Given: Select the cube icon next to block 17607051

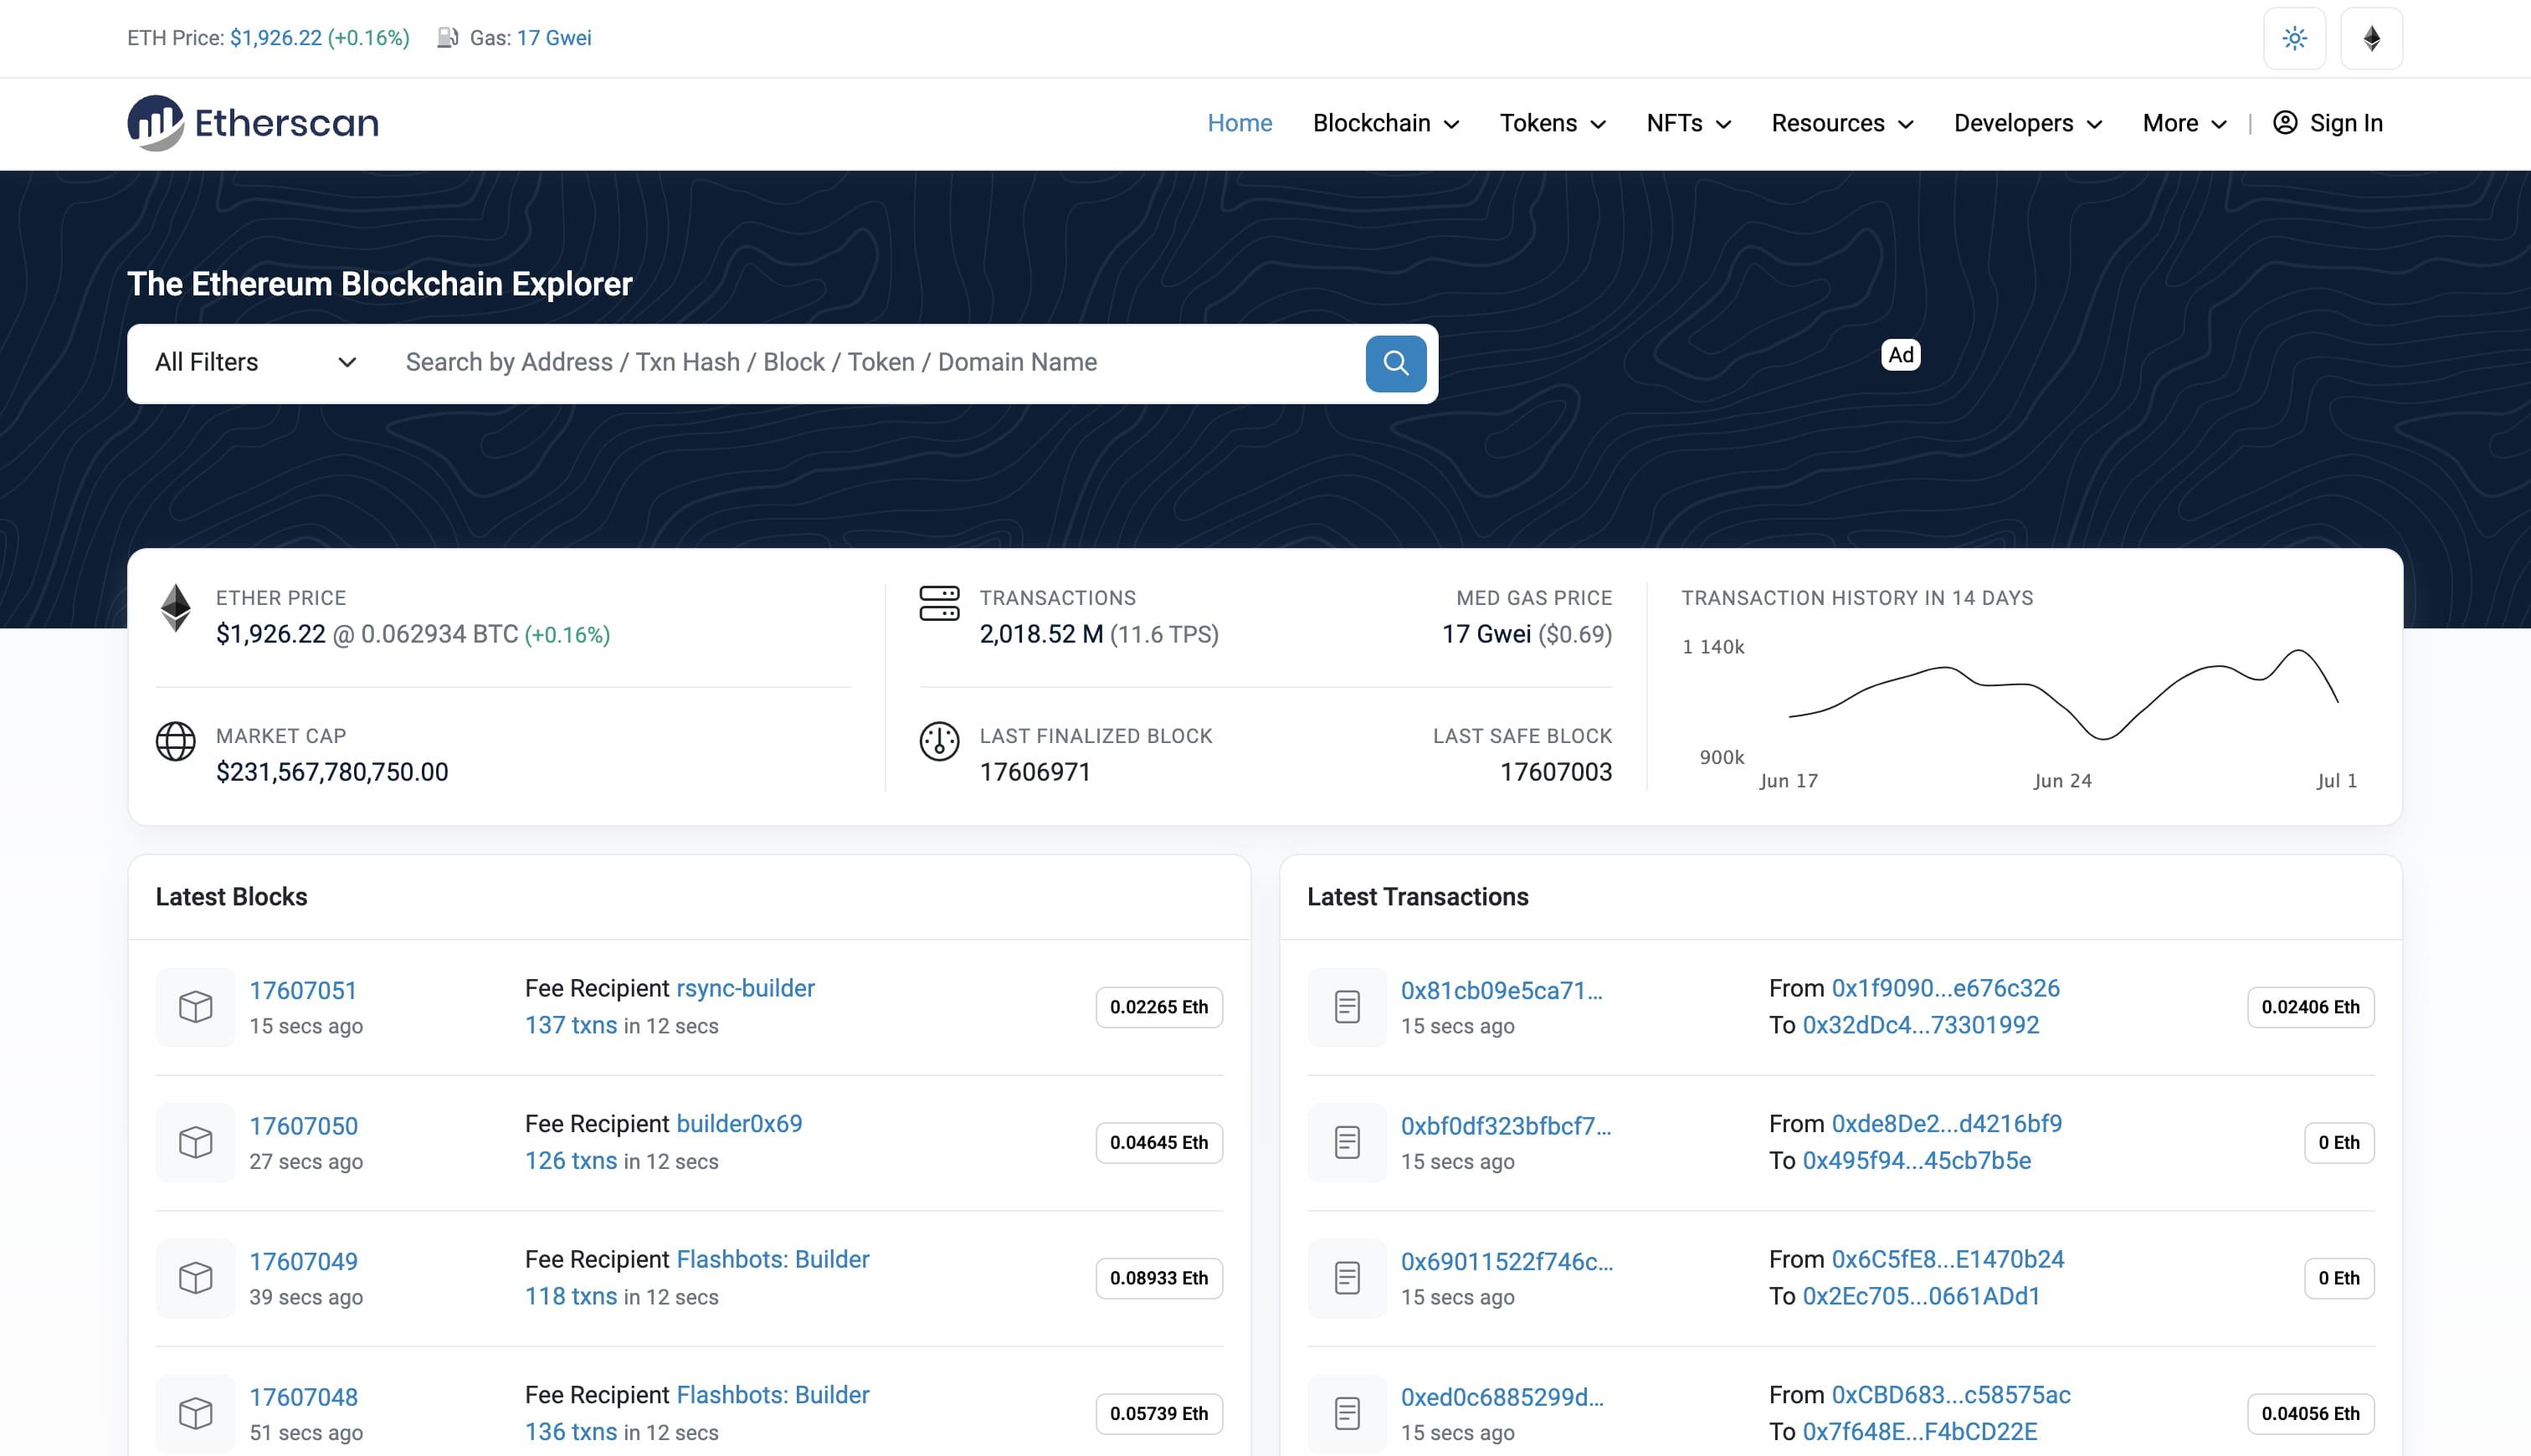Looking at the screenshot, I should [195, 1007].
